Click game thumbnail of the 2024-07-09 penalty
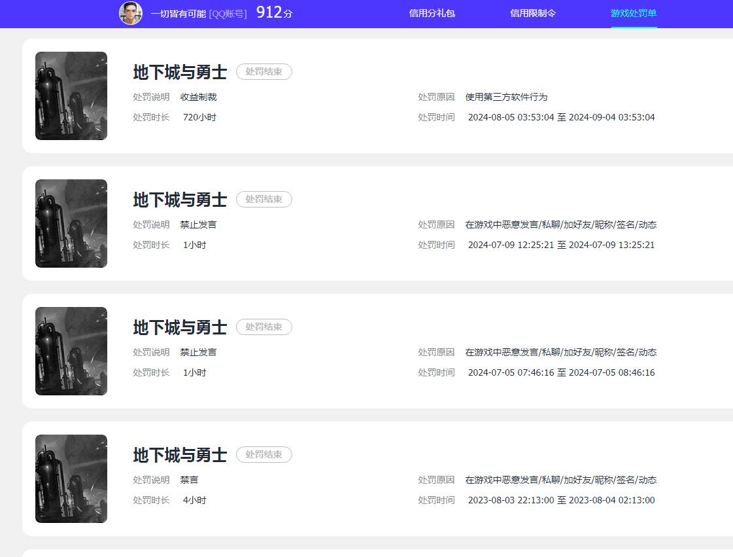This screenshot has width=733, height=557. [x=71, y=224]
